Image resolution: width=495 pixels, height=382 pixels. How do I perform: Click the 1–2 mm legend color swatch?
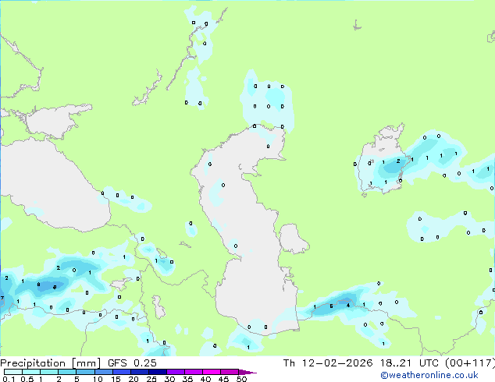49,372
